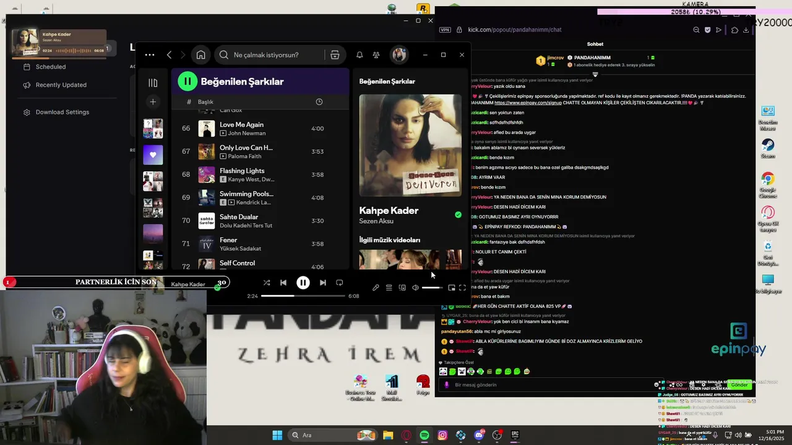Open epinpay signup link in chat

click(528, 103)
